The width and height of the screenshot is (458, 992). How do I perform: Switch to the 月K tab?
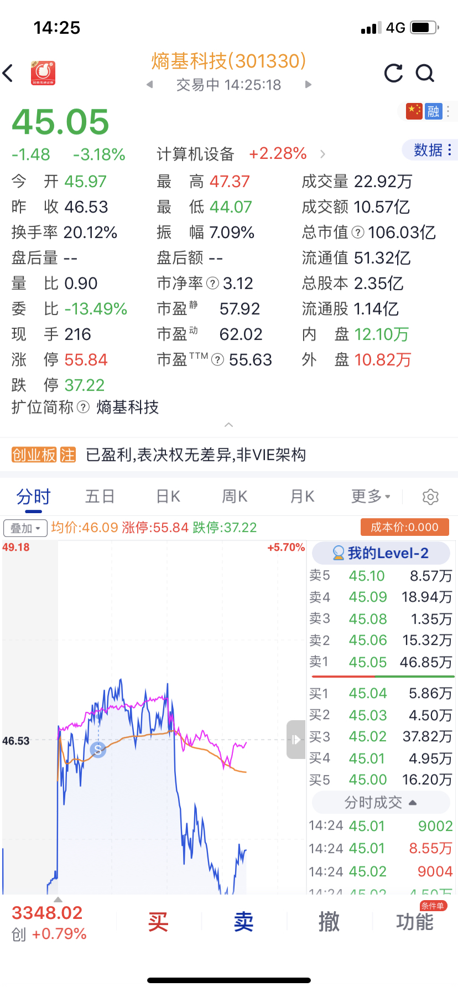[302, 497]
